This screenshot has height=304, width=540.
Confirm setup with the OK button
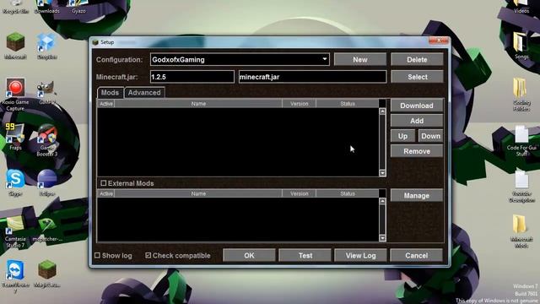[249, 255]
